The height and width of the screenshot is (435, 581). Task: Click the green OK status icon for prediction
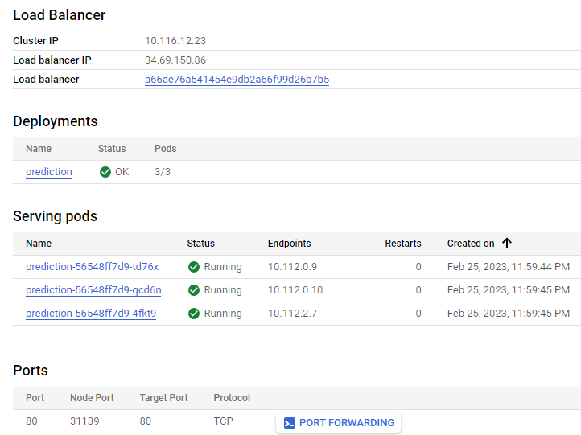click(105, 172)
